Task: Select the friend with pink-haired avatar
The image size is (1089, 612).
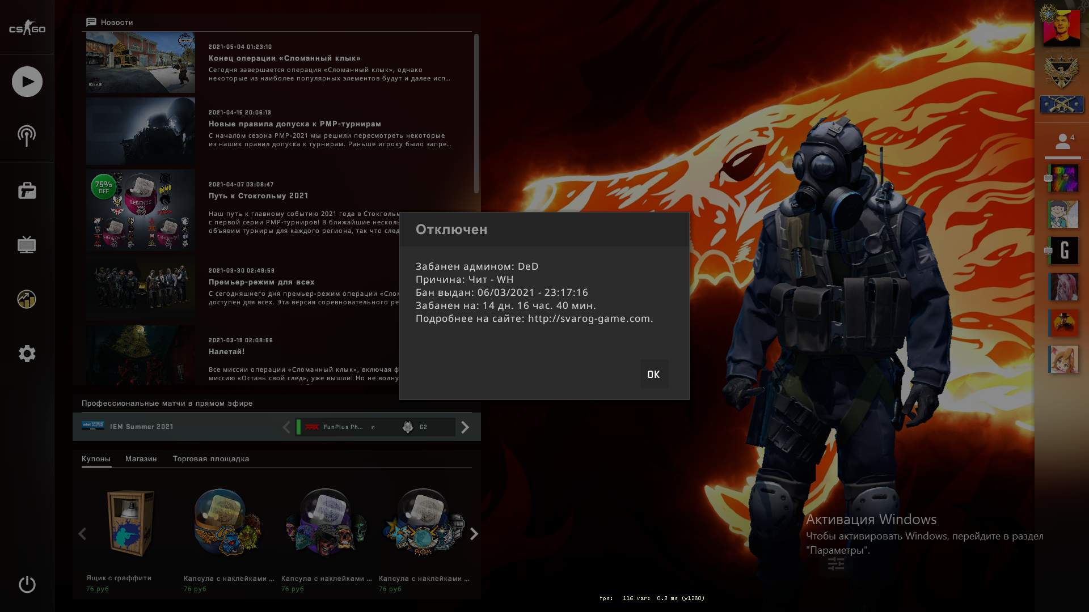Action: click(1063, 287)
